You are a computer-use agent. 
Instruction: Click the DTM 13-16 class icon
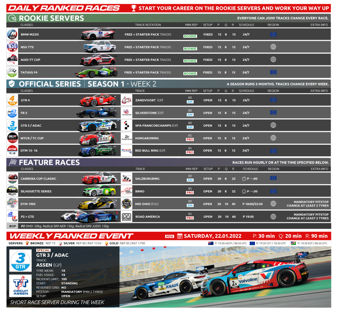click(x=12, y=151)
